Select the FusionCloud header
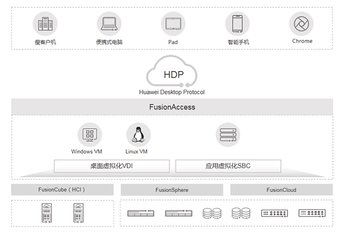 click(281, 190)
